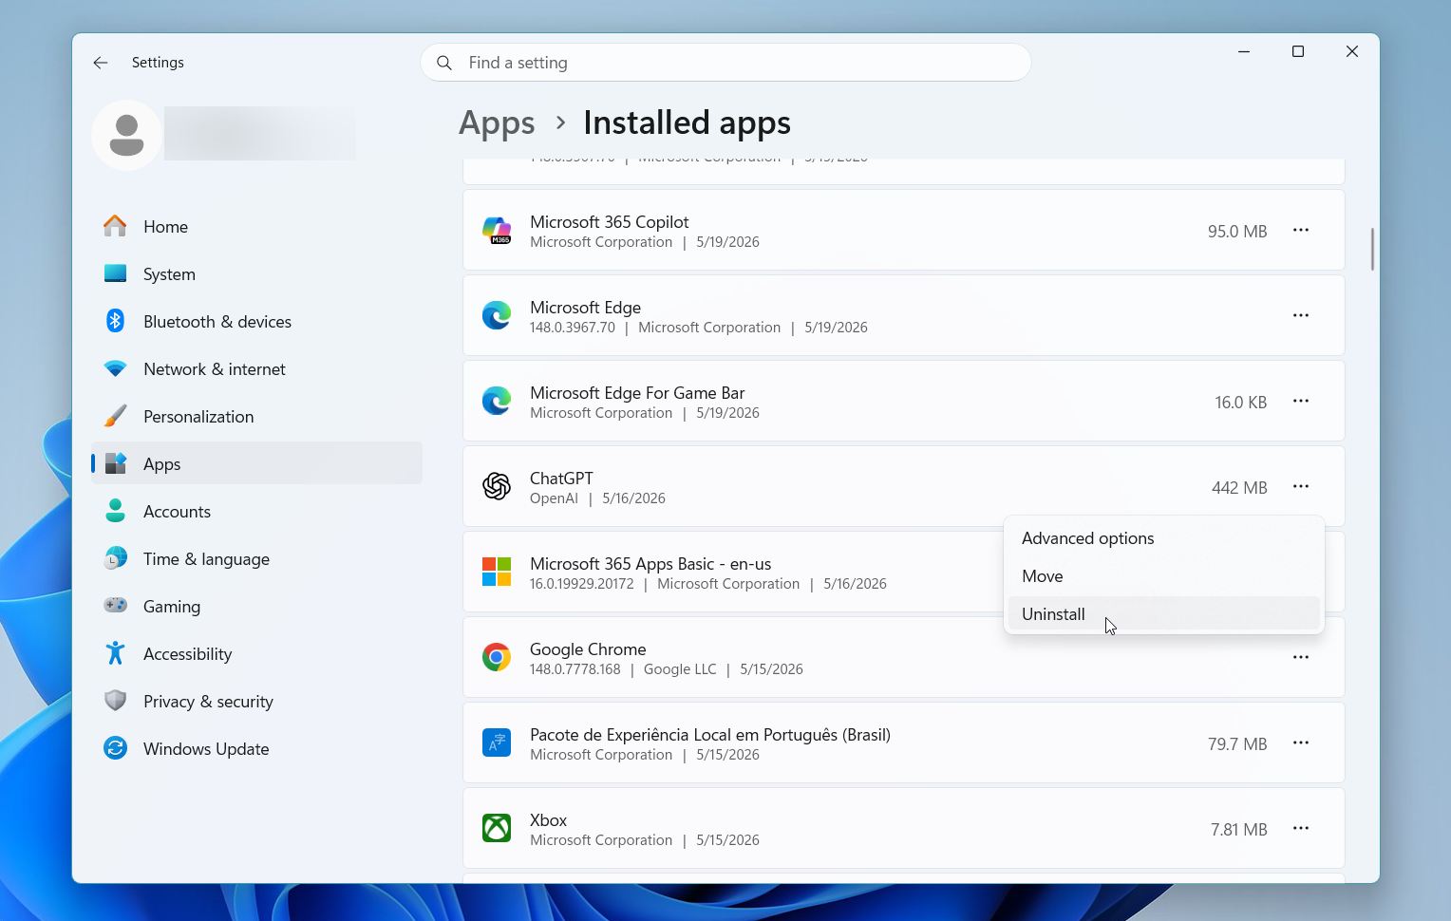Image resolution: width=1451 pixels, height=921 pixels.
Task: Open more options for Edge For Game Bar
Action: coord(1301,401)
